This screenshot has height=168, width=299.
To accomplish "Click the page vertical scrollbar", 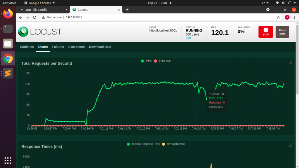I will pos(297,60).
